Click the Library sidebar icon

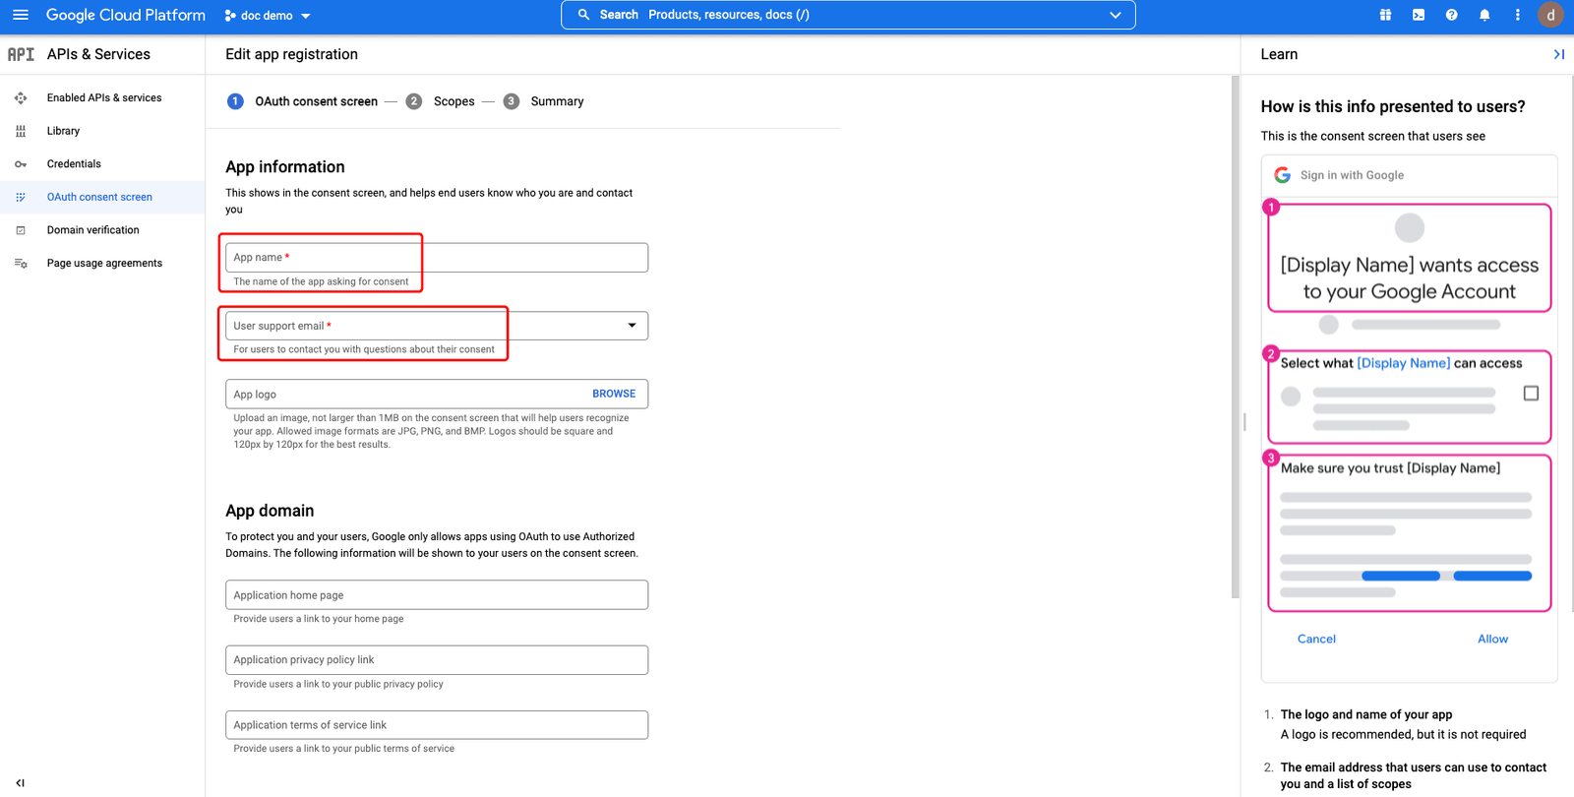(21, 131)
